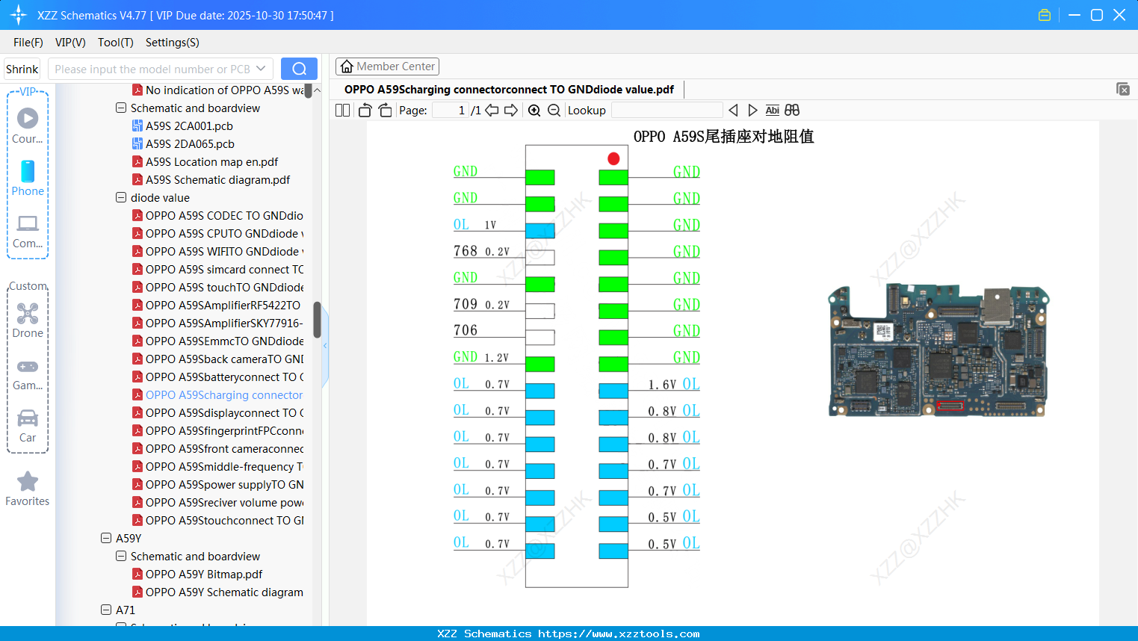Screen dimensions: 1138x641
Task: Click the binoculars search icon in PDF toolbar
Action: click(x=792, y=110)
